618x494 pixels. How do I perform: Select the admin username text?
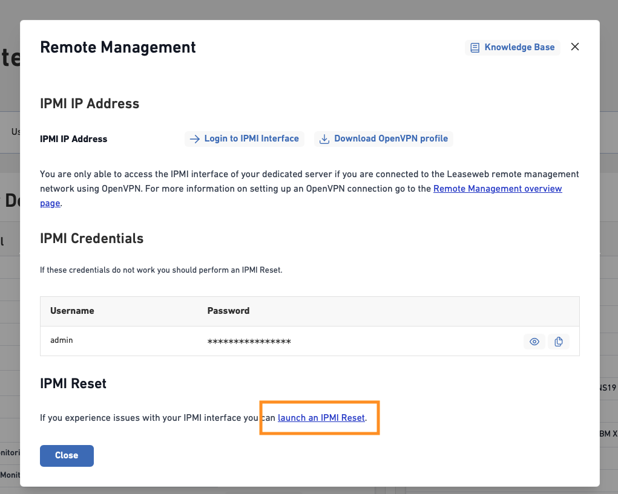point(62,340)
